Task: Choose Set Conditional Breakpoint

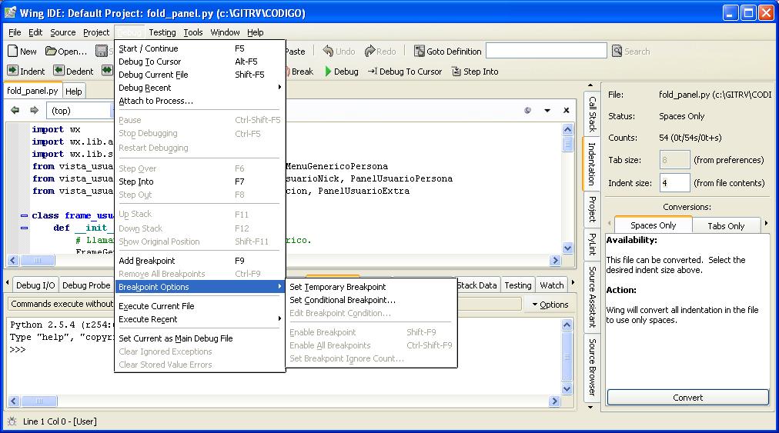Action: click(x=371, y=300)
